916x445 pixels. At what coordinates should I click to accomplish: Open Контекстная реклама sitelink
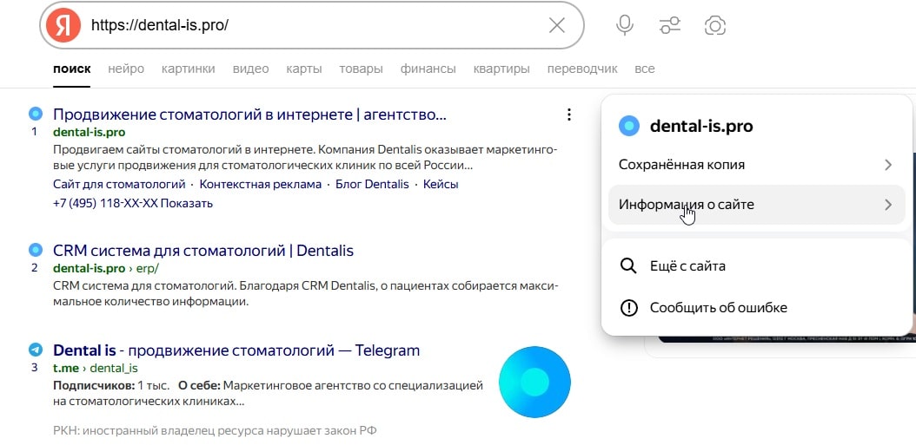261,184
